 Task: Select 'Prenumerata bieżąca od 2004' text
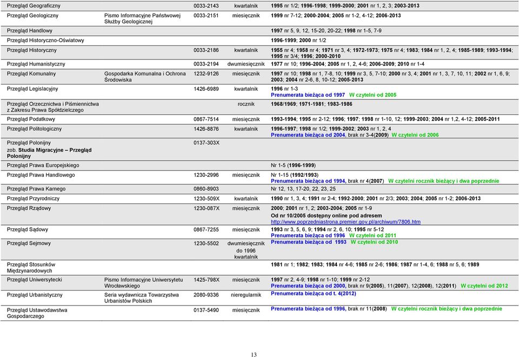(308, 135)
